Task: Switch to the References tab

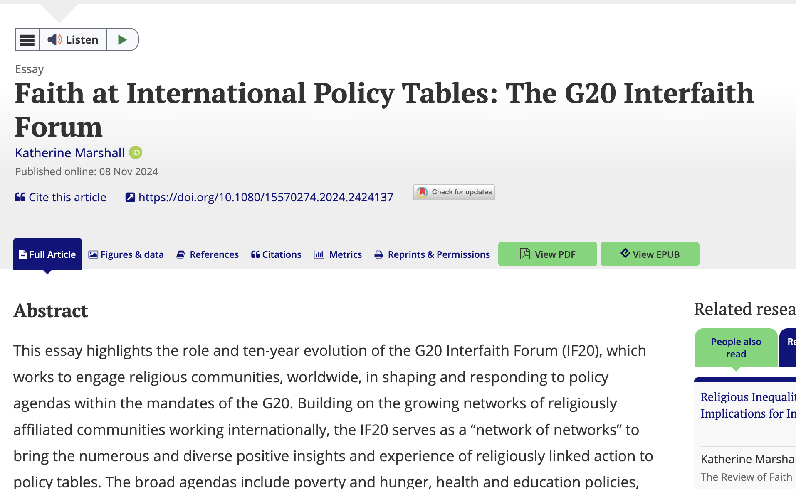Action: click(x=208, y=254)
